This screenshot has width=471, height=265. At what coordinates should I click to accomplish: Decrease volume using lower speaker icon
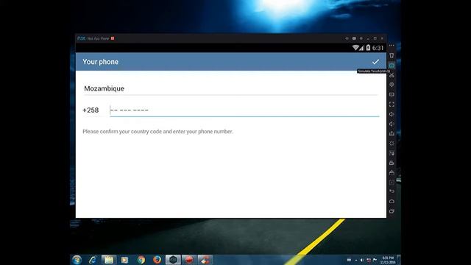pos(392,124)
